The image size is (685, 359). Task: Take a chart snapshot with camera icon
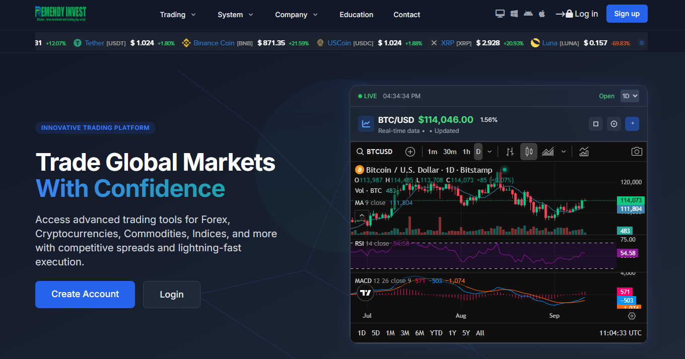637,152
